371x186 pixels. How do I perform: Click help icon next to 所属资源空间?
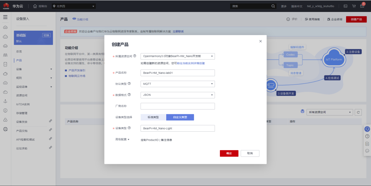pos(135,56)
